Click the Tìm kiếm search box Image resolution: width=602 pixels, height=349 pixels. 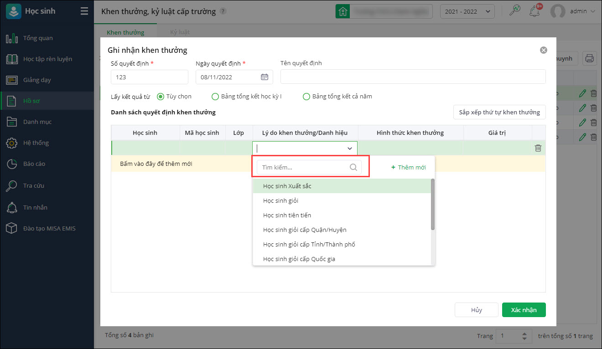[309, 167]
